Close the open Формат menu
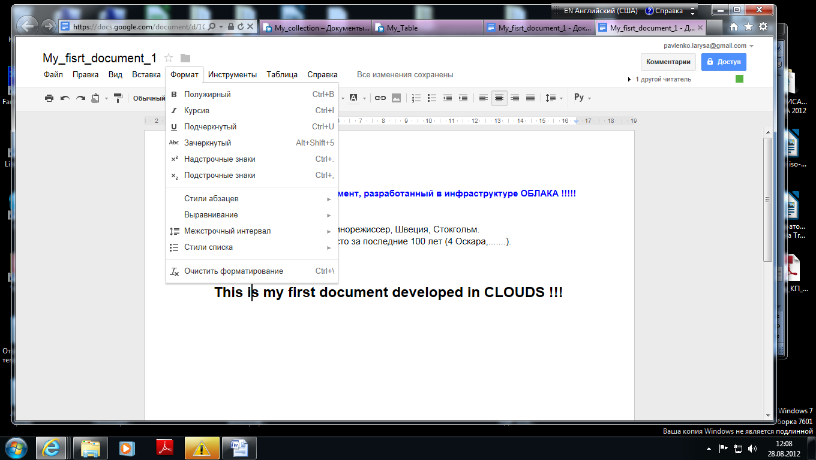Image resolution: width=816 pixels, height=460 pixels. point(184,75)
